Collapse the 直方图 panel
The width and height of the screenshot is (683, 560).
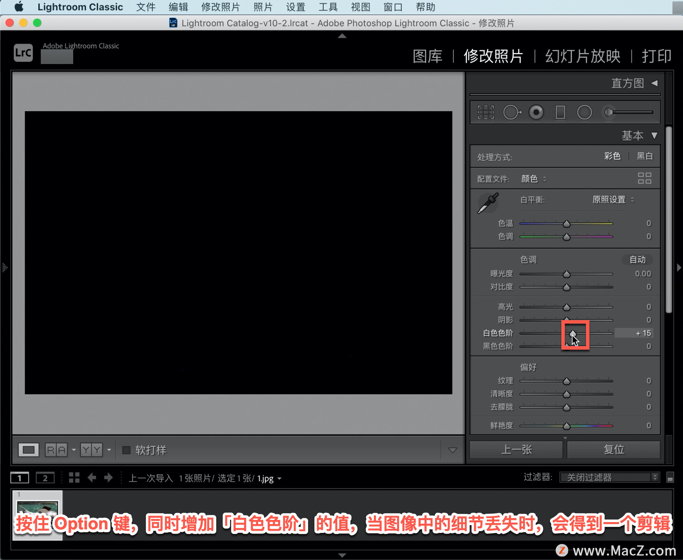pyautogui.click(x=654, y=83)
